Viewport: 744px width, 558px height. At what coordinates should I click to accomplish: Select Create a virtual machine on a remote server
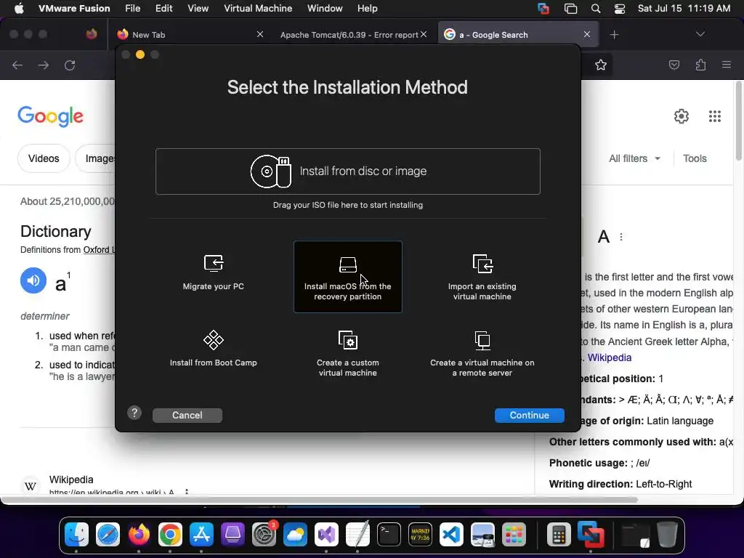(x=482, y=354)
